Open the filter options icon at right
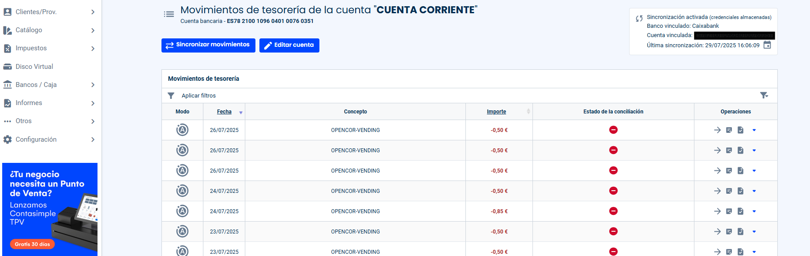The image size is (810, 256). [x=764, y=95]
